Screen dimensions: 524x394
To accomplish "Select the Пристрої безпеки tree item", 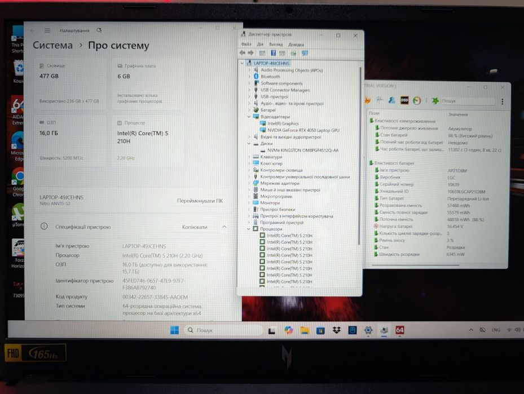I will [x=278, y=209].
